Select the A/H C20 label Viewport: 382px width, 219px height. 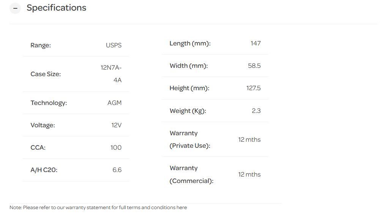point(44,170)
